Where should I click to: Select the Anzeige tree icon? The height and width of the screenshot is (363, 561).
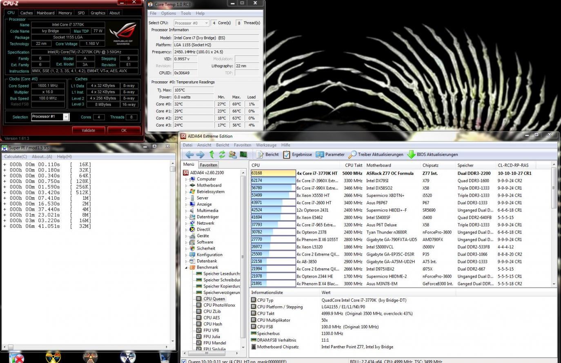click(192, 204)
